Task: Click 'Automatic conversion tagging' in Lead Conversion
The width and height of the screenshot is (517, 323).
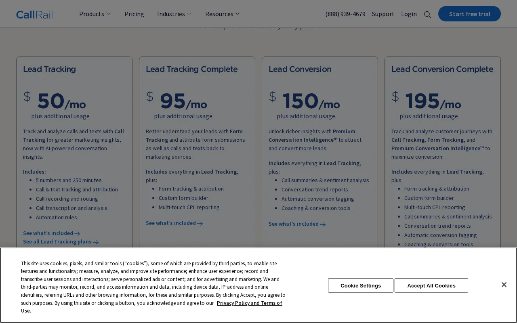Action: (x=318, y=199)
